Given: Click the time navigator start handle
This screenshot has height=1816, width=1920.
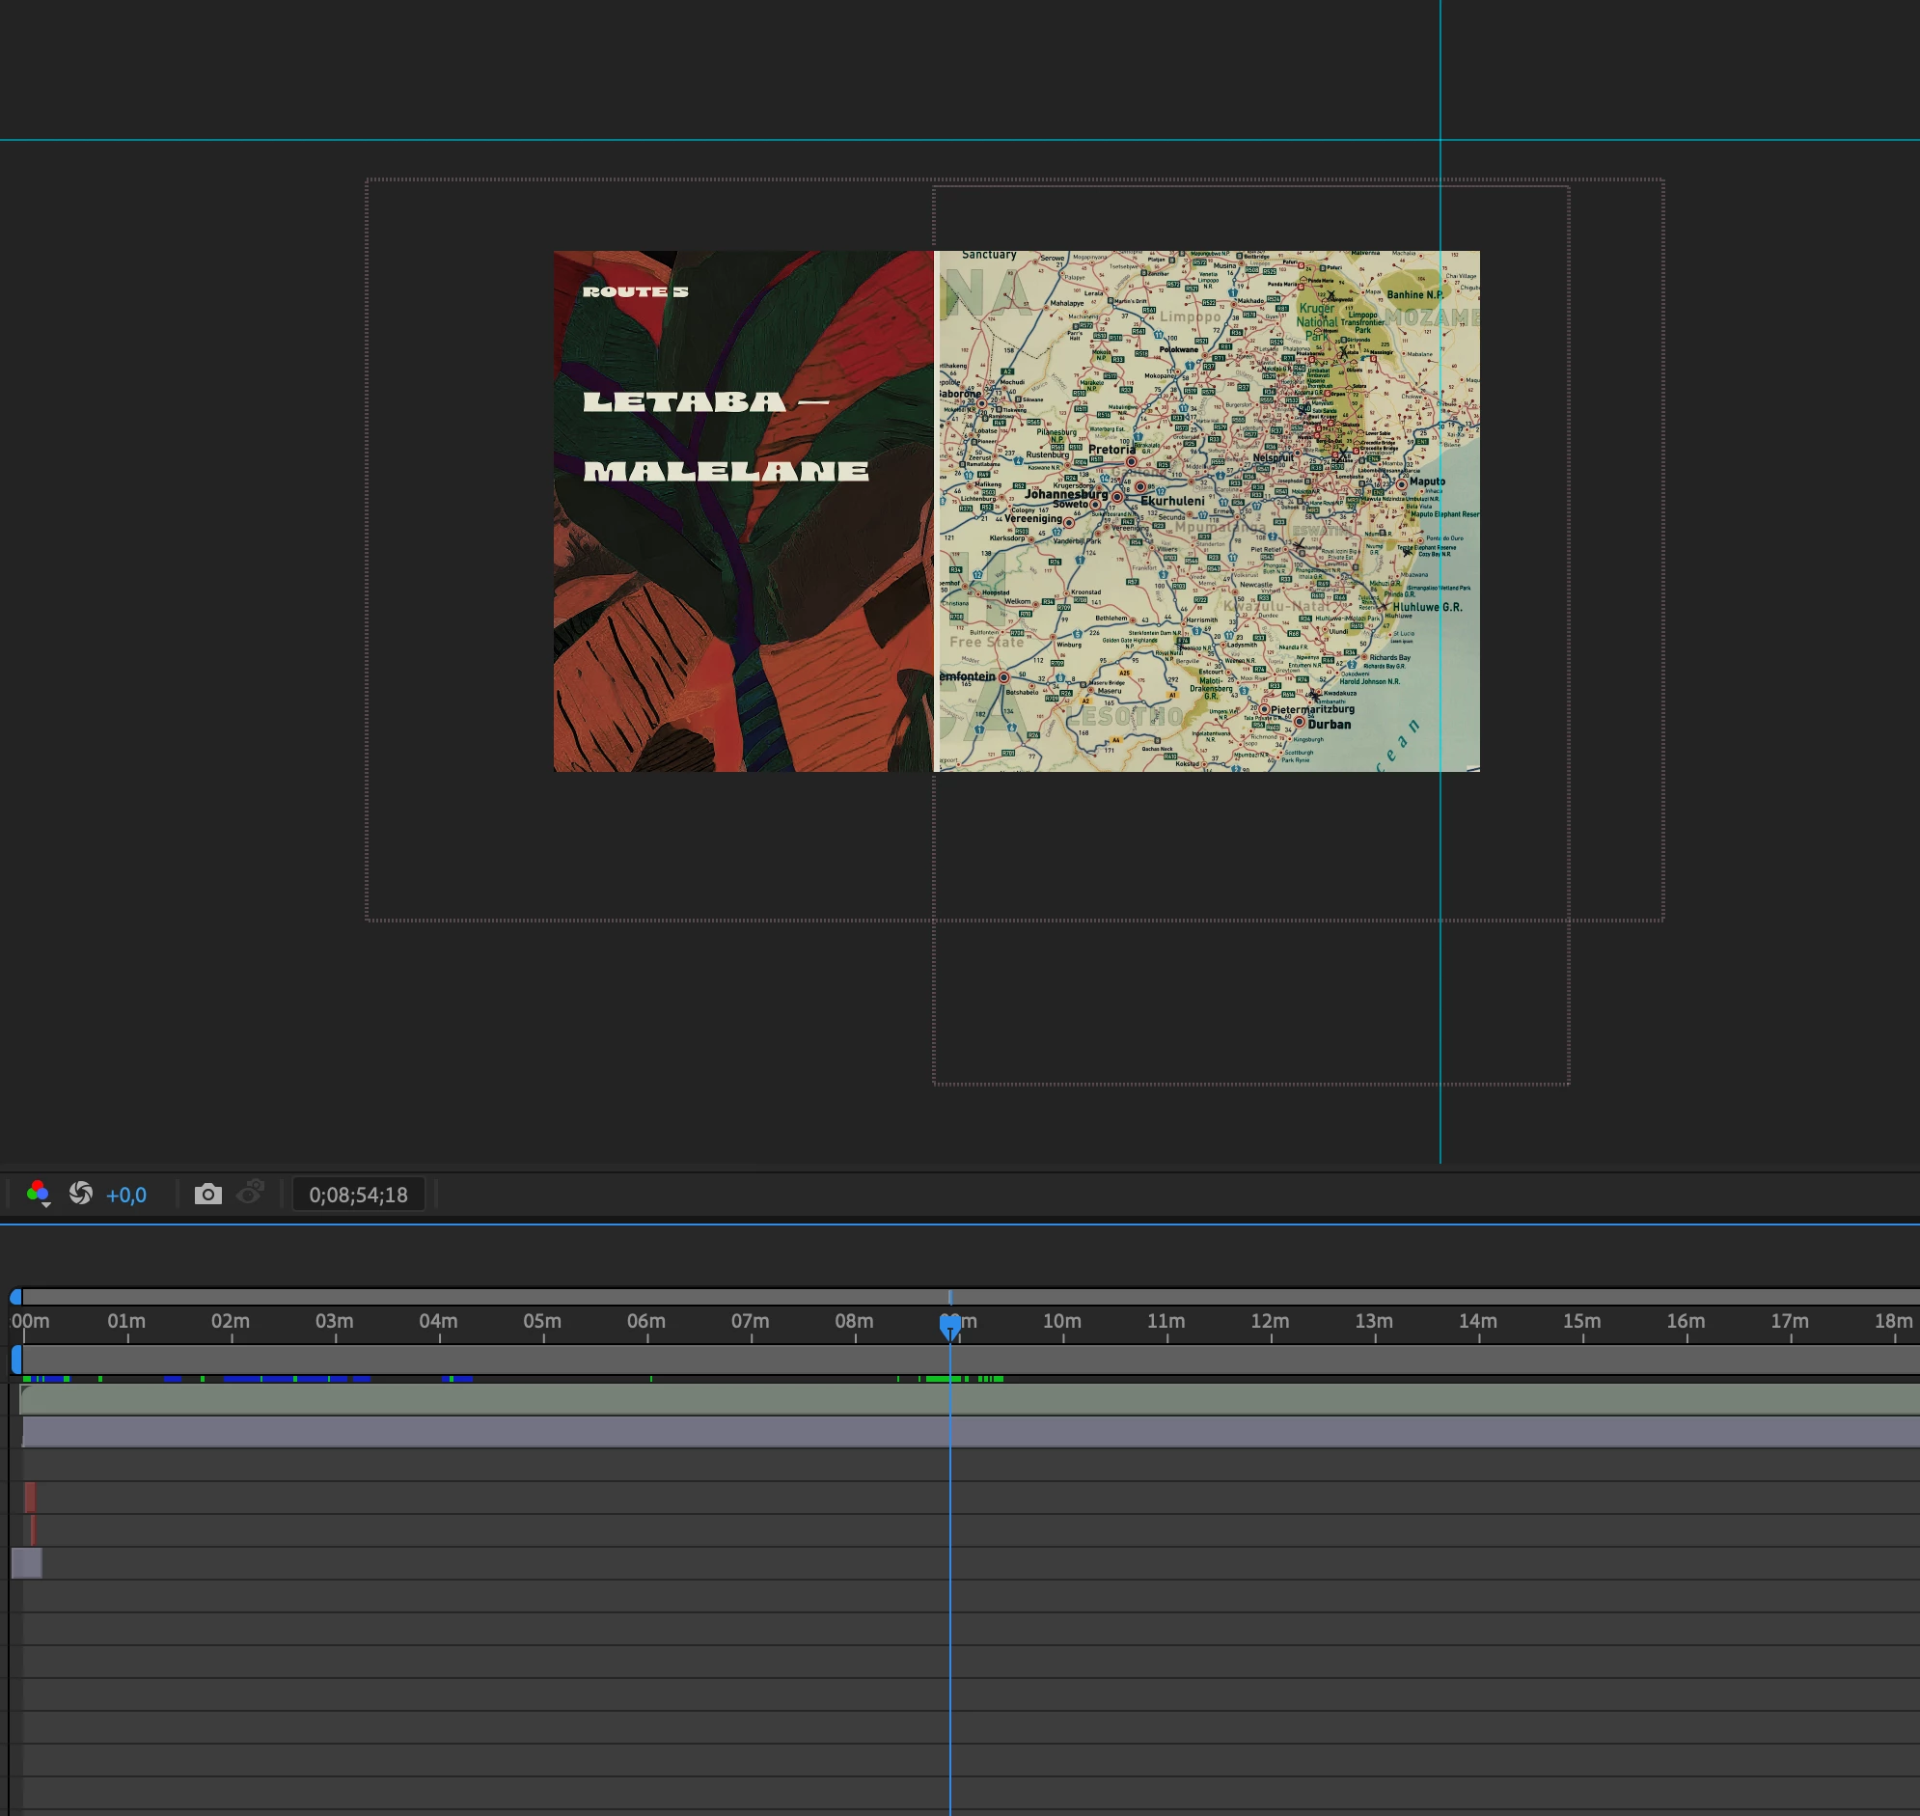Looking at the screenshot, I should coord(15,1297).
